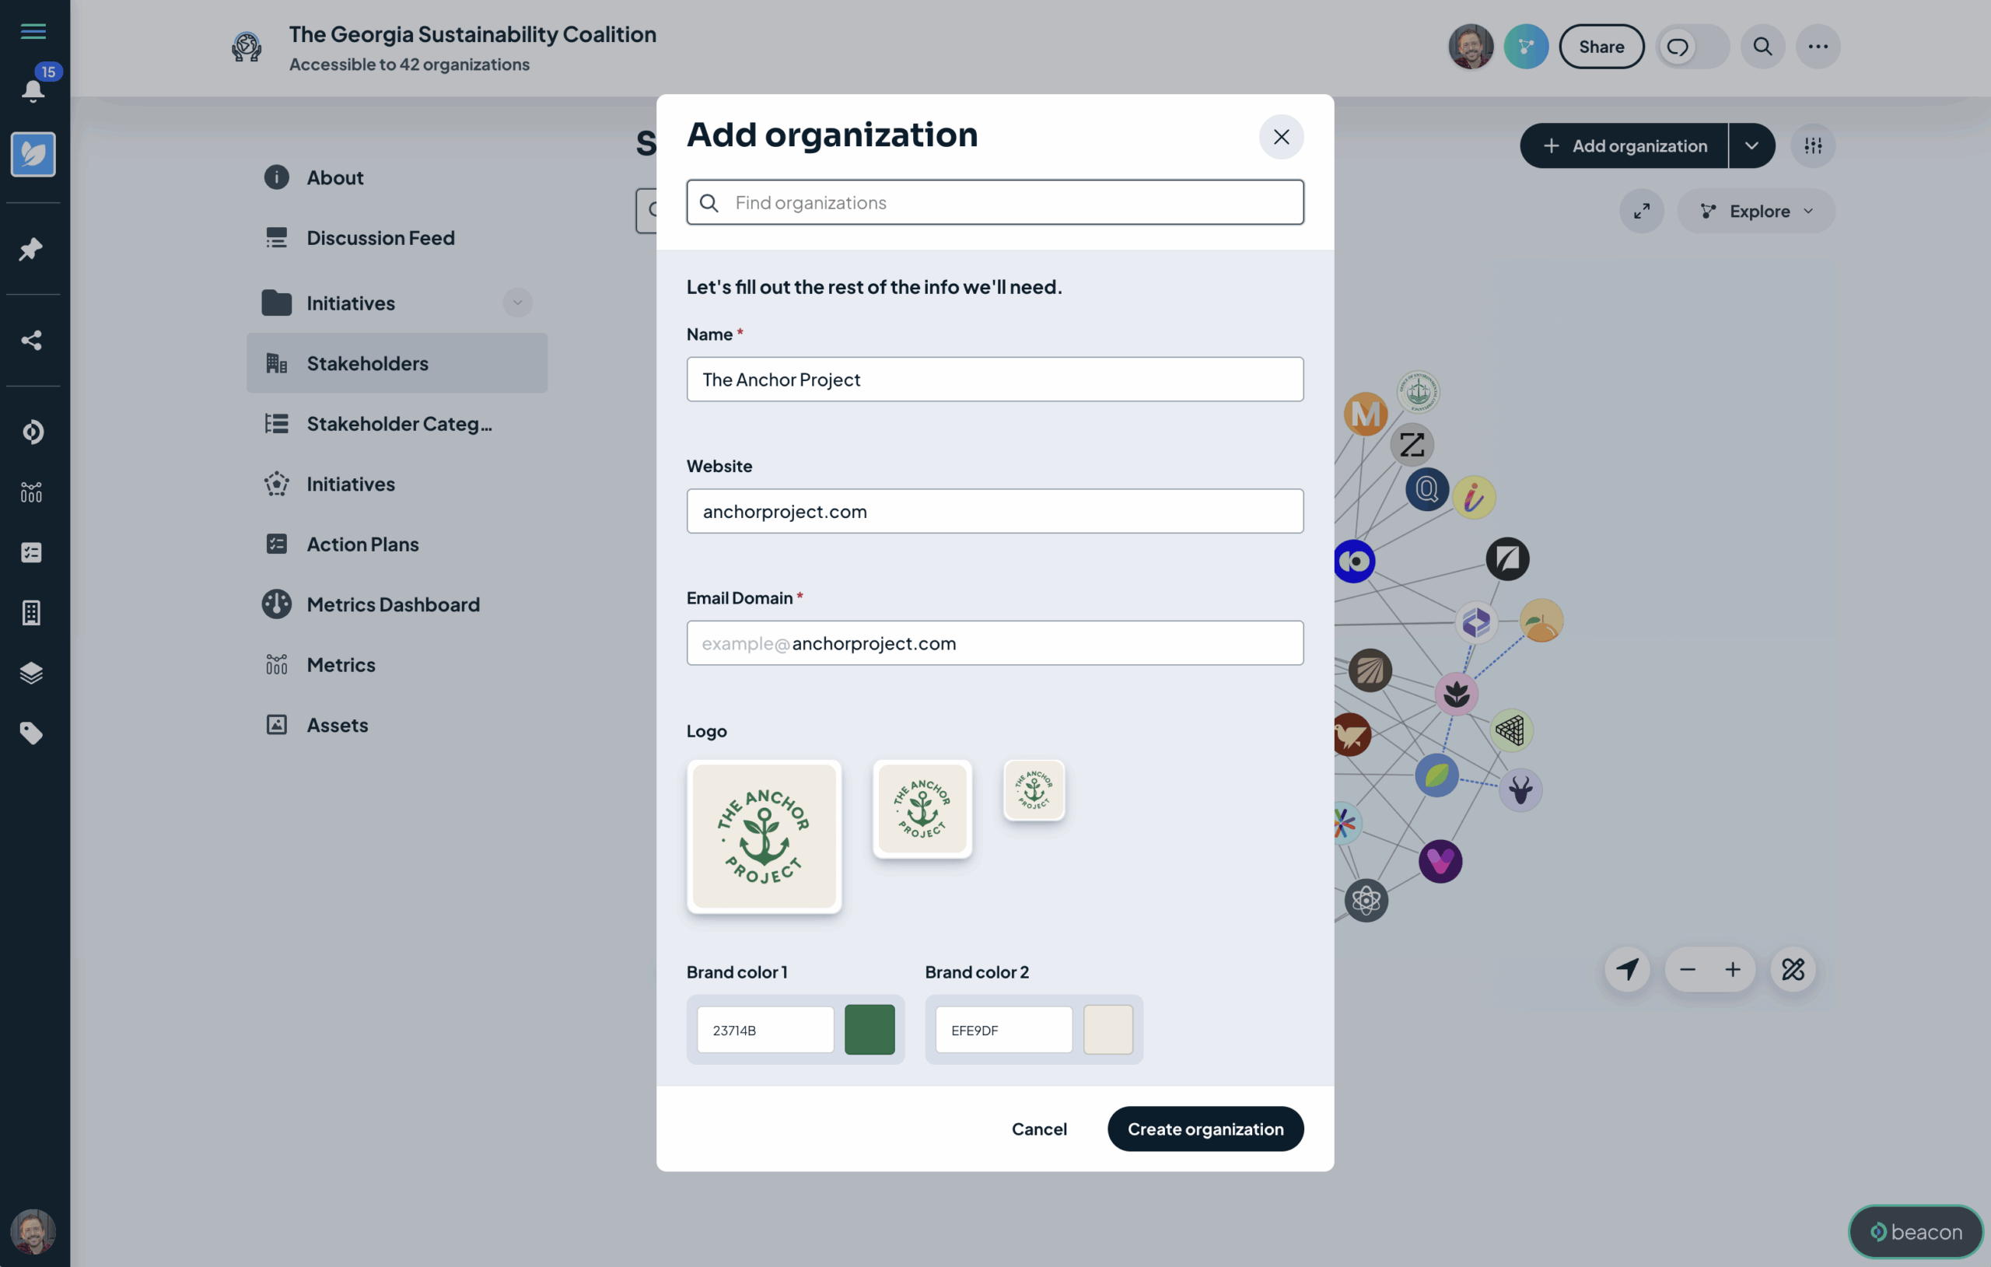This screenshot has width=1991, height=1267.
Task: Click the Create organization button
Action: [1205, 1129]
